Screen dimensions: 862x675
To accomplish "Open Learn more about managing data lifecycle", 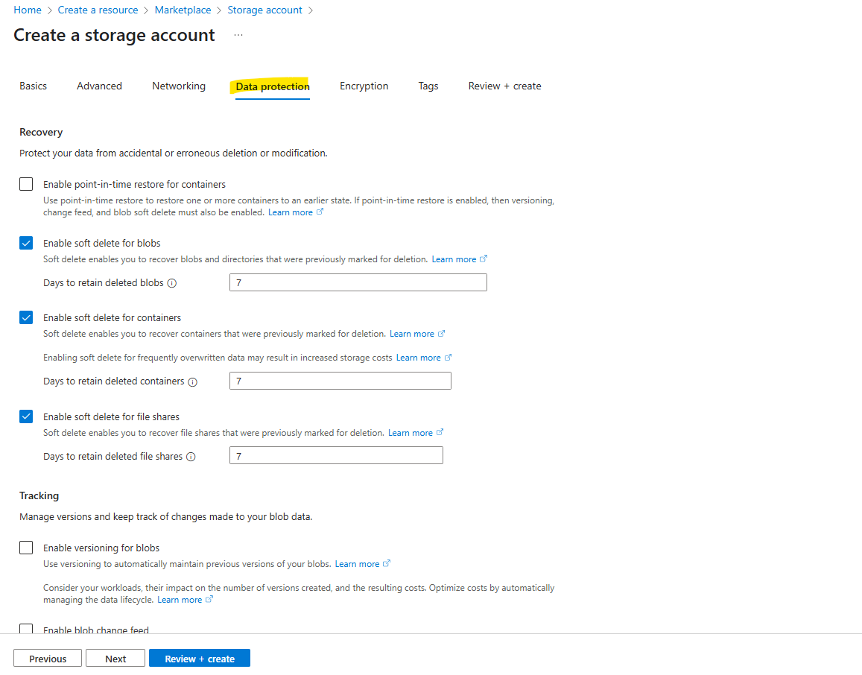I will (x=180, y=600).
